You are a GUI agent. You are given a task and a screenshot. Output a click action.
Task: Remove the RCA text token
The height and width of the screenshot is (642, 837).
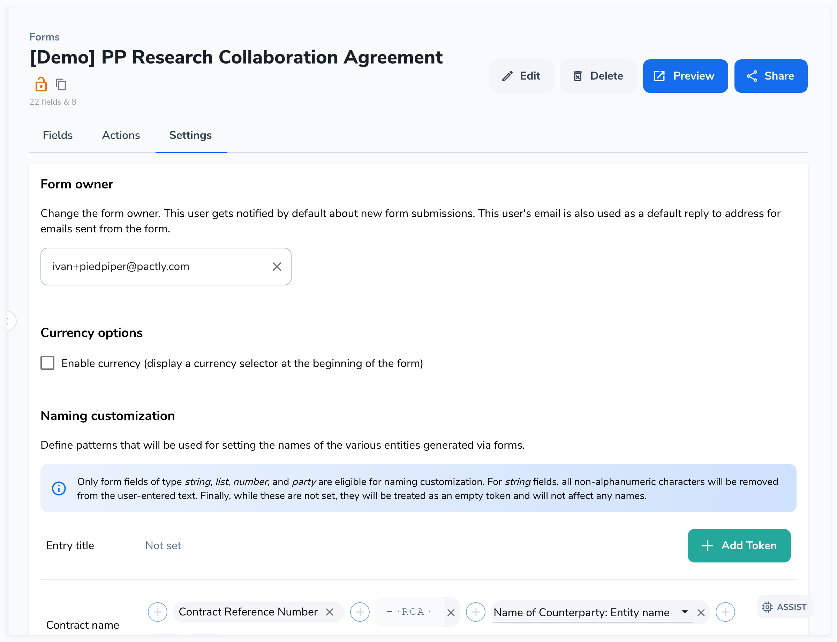click(x=451, y=613)
